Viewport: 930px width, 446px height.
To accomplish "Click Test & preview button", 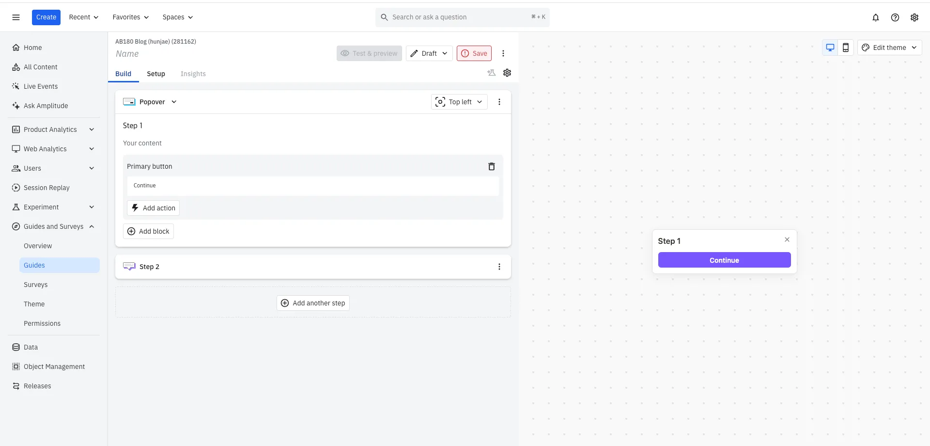I will click(369, 53).
